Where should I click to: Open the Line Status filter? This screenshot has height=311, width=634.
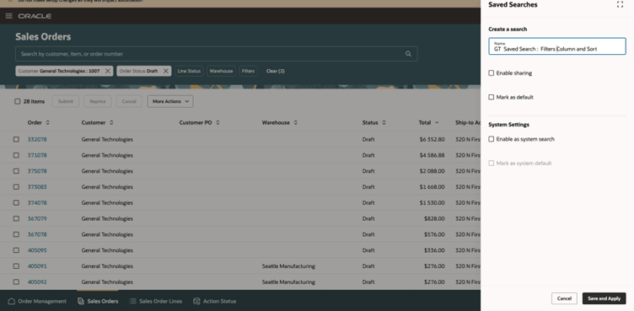point(189,71)
